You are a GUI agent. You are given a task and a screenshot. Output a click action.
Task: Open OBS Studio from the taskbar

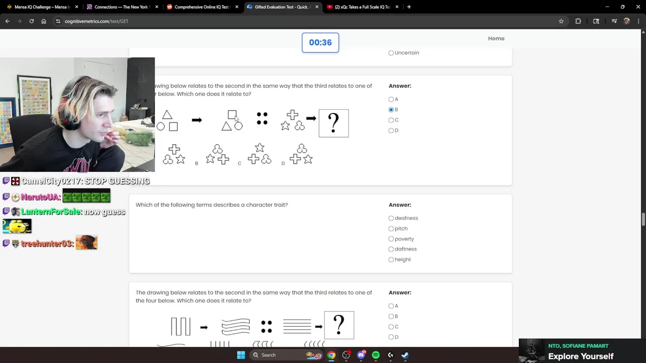point(346,355)
